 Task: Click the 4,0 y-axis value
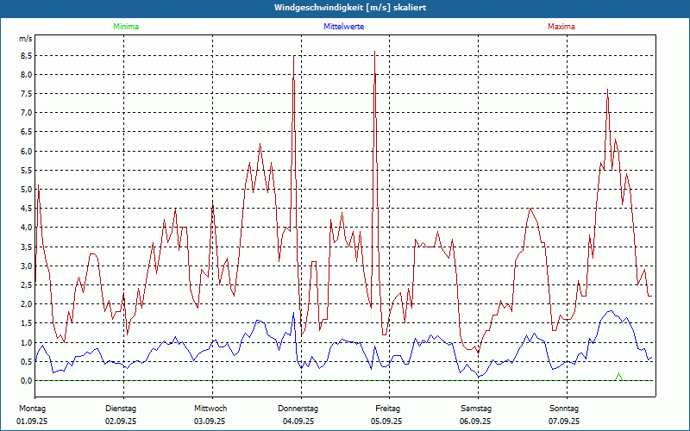[27, 228]
